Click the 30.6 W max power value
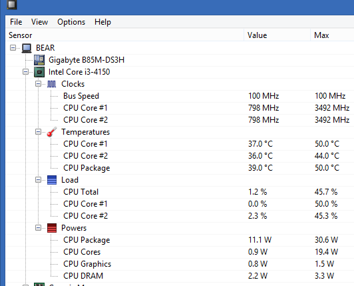 tap(326, 240)
